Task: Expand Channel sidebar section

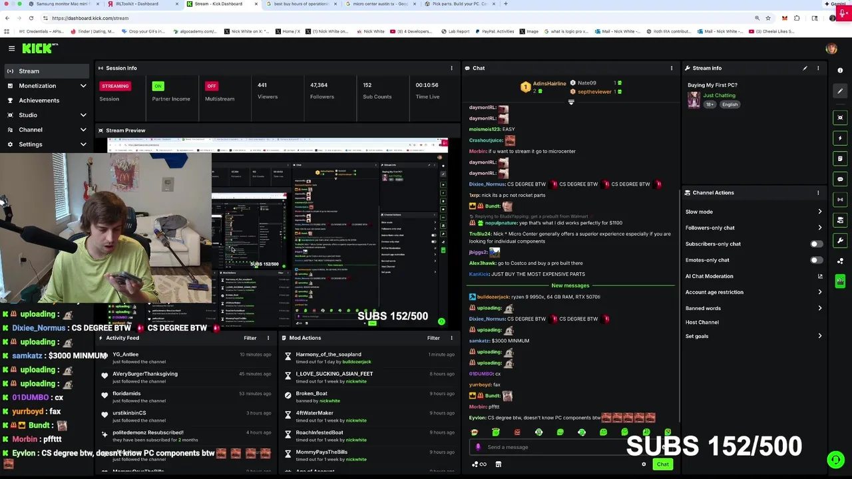Action: [45, 130]
